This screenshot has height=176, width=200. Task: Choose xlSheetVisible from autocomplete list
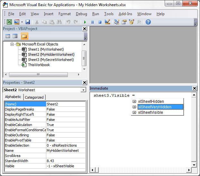pos(158,112)
